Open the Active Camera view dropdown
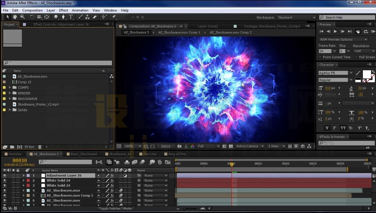Viewport: 376px width, 213px height. 250,146
